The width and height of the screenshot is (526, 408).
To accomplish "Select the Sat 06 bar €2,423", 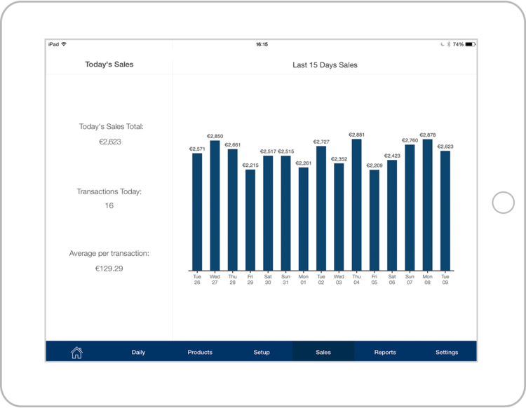I will pyautogui.click(x=392, y=215).
